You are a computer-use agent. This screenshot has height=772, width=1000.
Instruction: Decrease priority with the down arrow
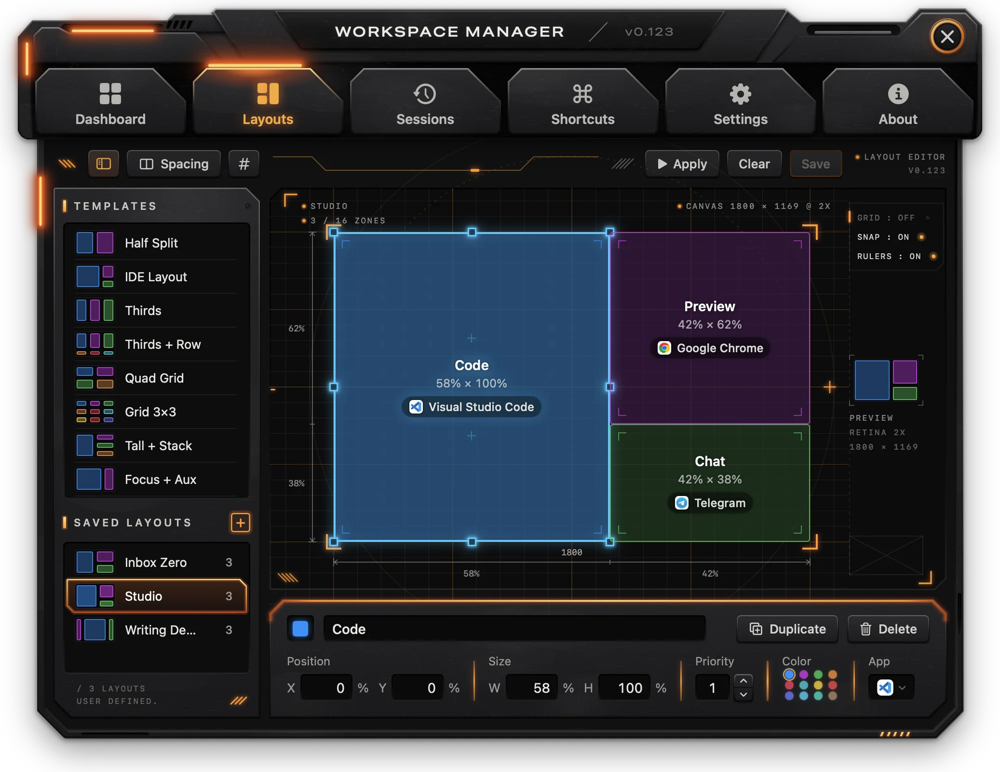743,694
